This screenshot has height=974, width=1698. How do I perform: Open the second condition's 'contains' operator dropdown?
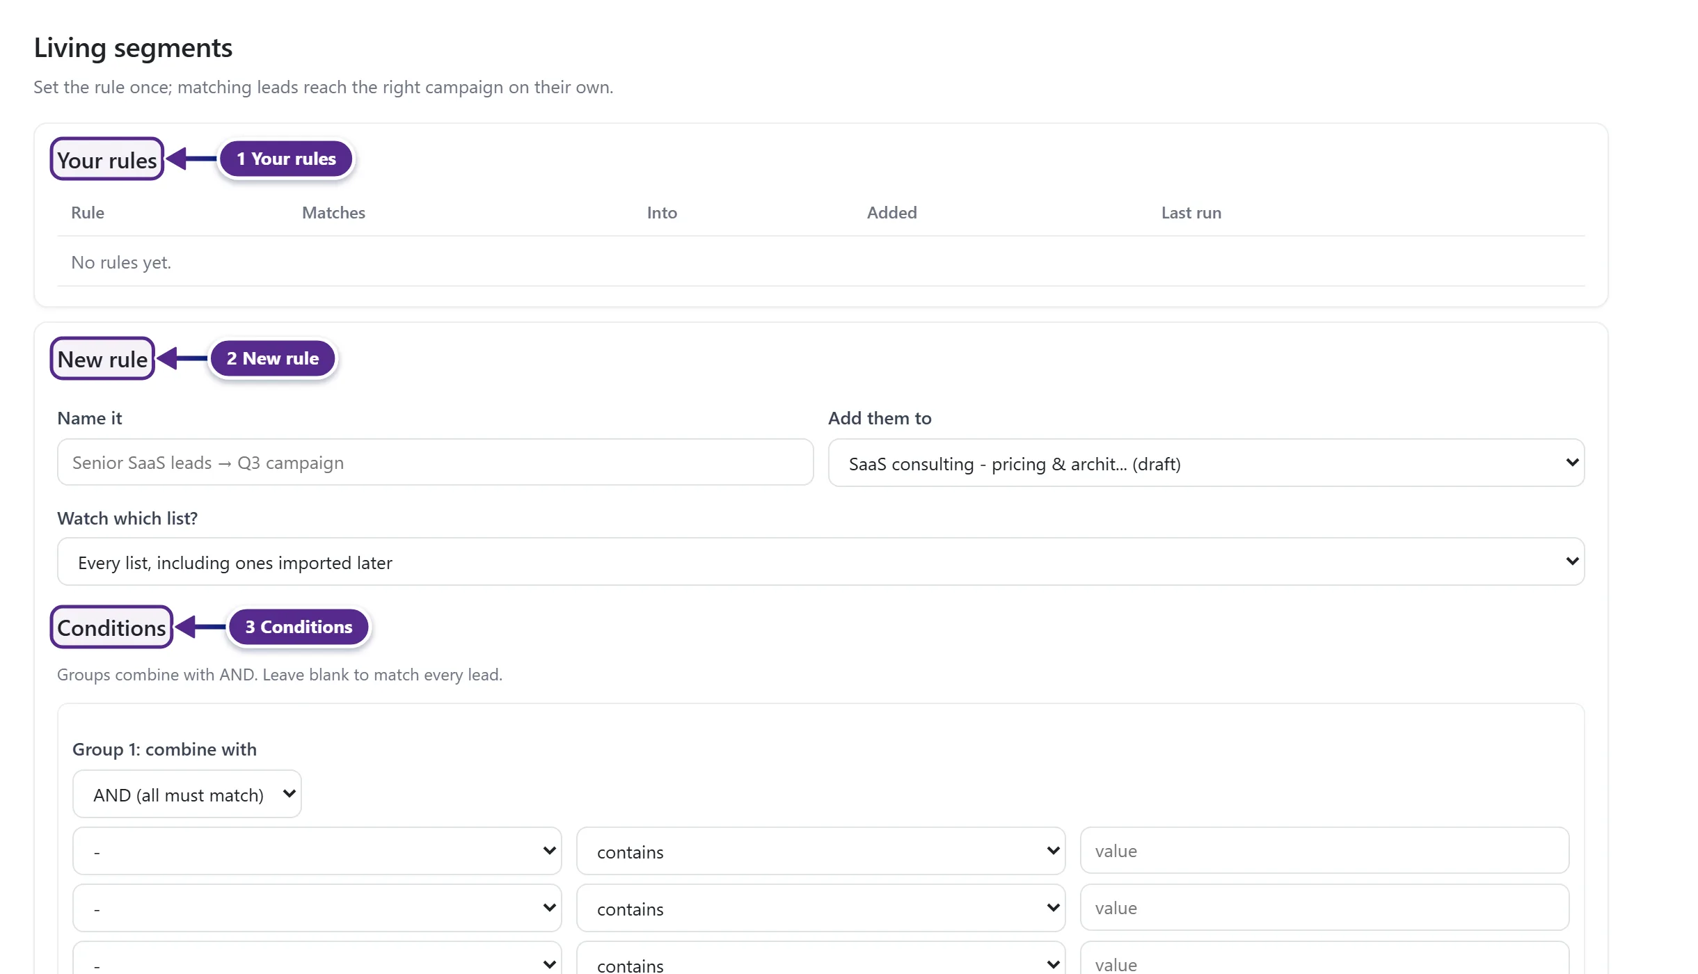(820, 908)
